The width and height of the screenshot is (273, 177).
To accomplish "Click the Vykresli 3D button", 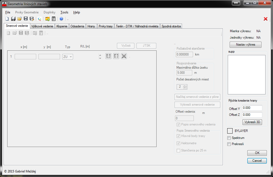I will pyautogui.click(x=252, y=122).
